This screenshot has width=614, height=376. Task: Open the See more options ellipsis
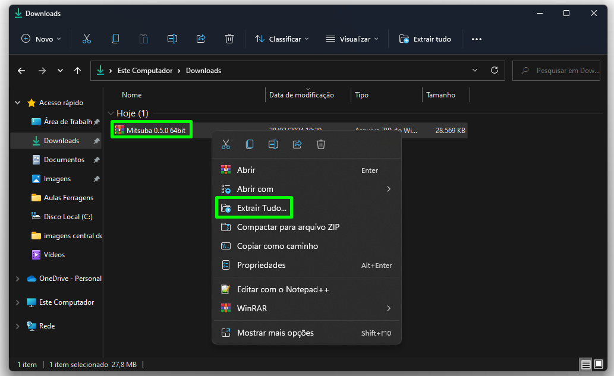click(477, 39)
